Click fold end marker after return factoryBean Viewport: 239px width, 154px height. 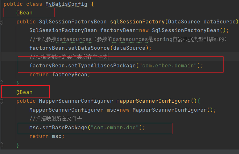[x=2, y=83]
